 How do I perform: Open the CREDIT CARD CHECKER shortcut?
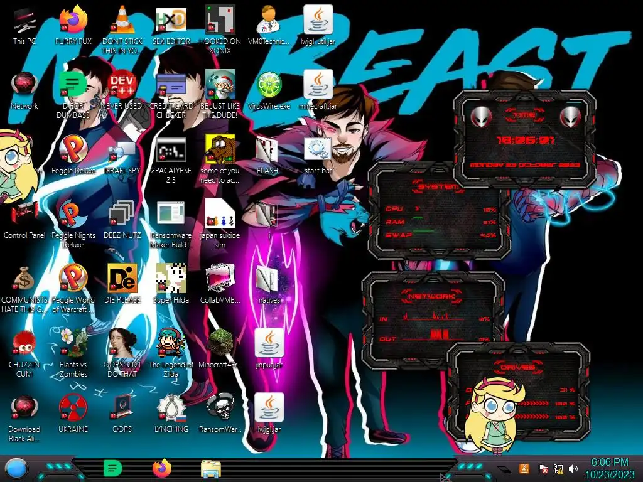171,95
